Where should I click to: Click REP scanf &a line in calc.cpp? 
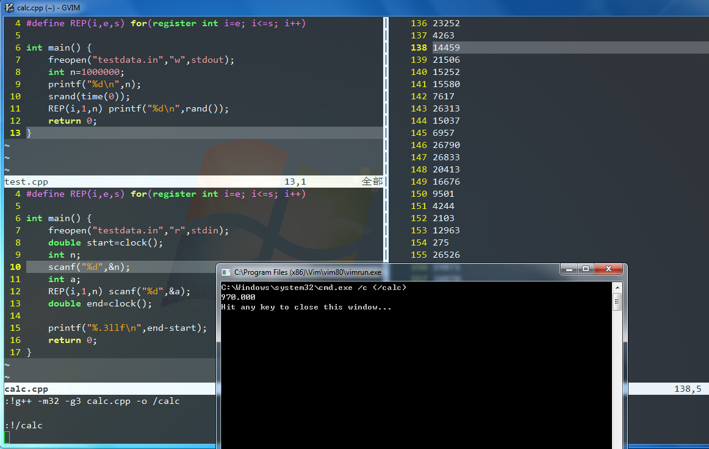click(120, 291)
